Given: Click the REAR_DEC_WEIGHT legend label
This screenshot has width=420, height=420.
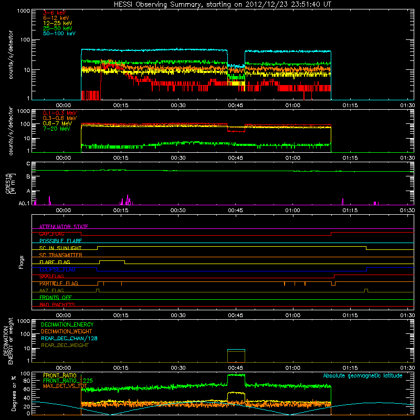Looking at the screenshot, I should point(65,345).
